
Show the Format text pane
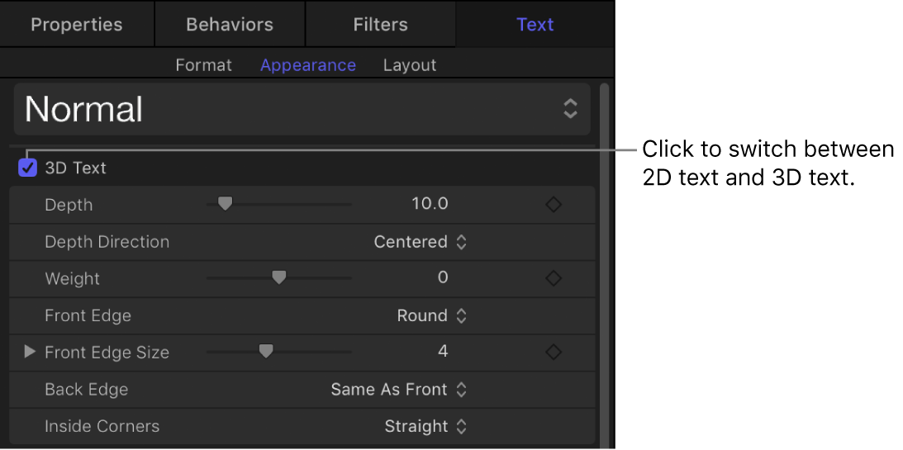tap(203, 65)
